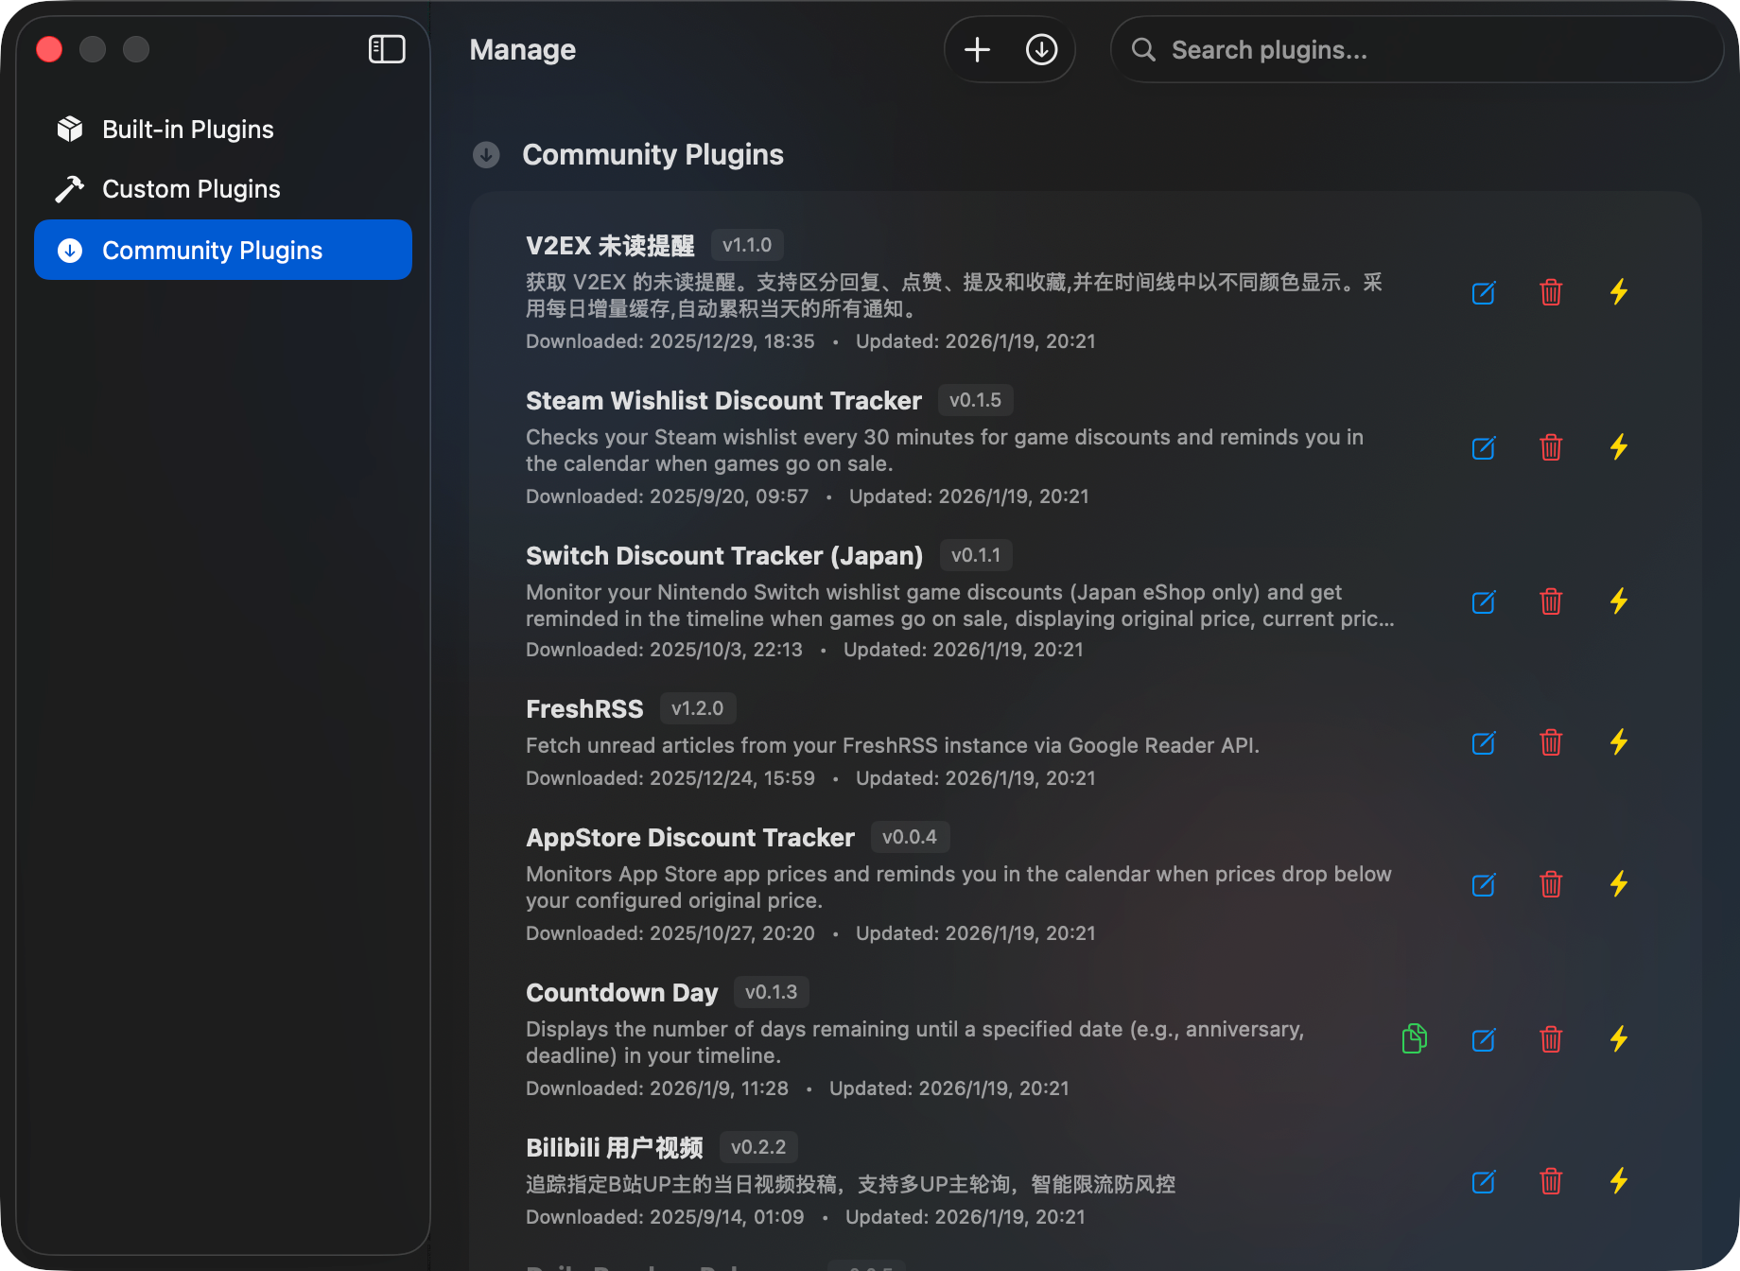Trigger Steam Wishlist Discount Tracker lightning icon
The image size is (1740, 1271).
[x=1619, y=447]
